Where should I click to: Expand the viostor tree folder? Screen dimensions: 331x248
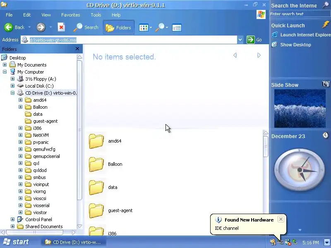tap(20, 212)
